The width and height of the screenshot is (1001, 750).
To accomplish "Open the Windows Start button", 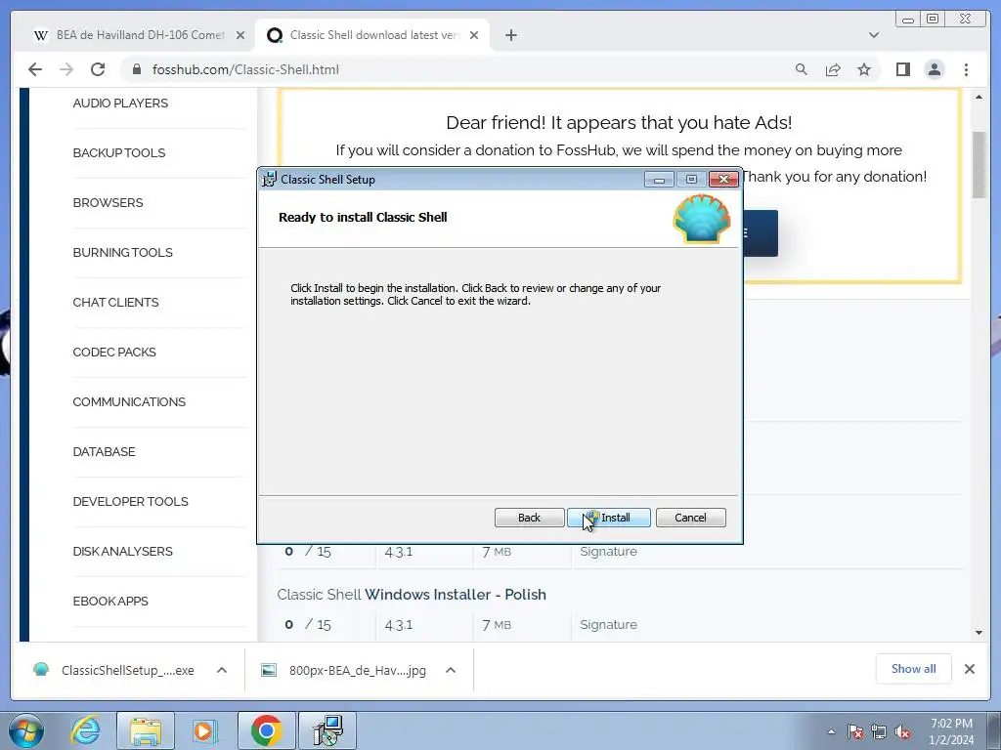I will tap(26, 730).
